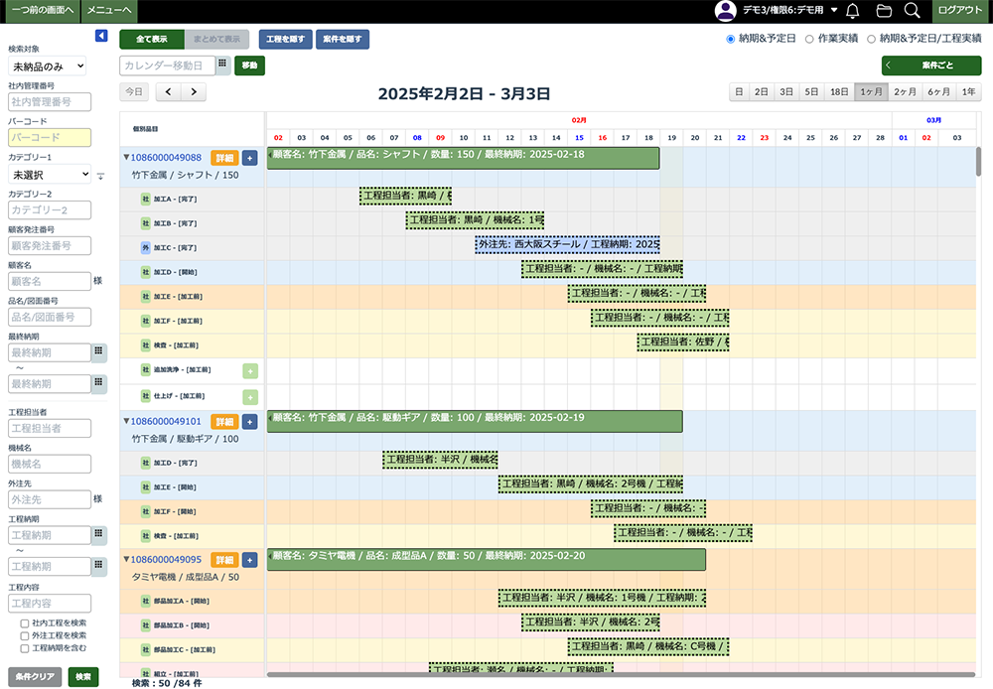Click green plus icon on 追加洗浄 row

click(249, 370)
